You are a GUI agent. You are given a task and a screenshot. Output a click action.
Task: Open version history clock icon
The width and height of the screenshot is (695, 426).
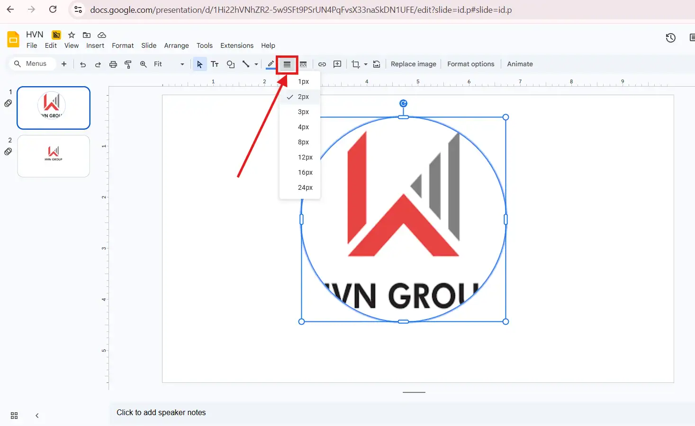(670, 38)
